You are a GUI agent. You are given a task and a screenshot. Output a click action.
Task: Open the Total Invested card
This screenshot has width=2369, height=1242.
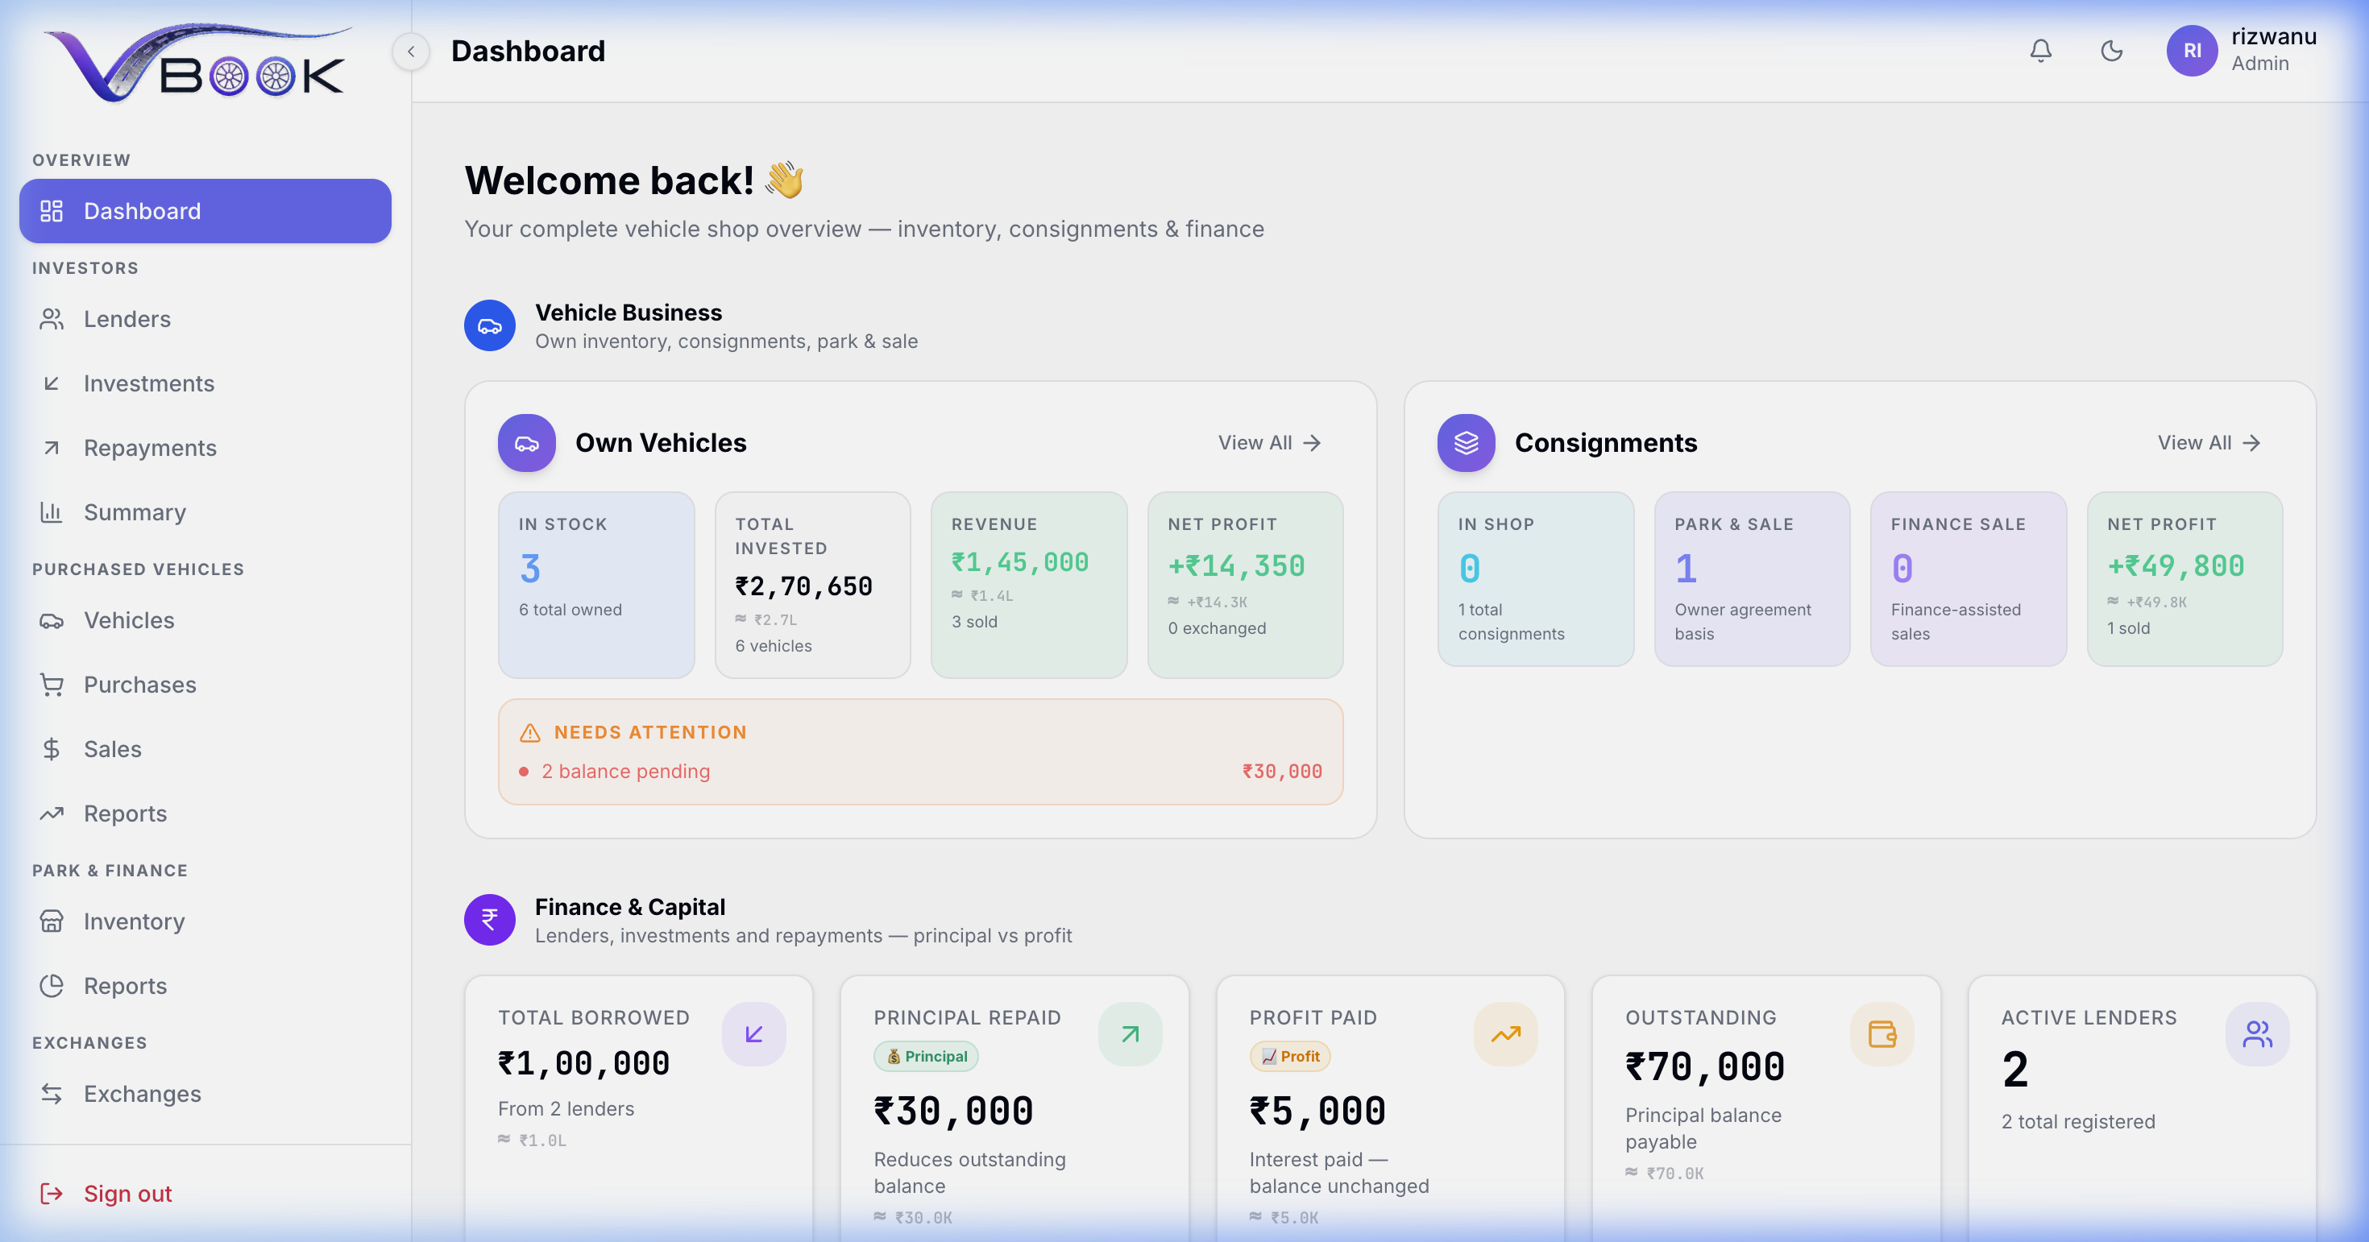click(812, 585)
